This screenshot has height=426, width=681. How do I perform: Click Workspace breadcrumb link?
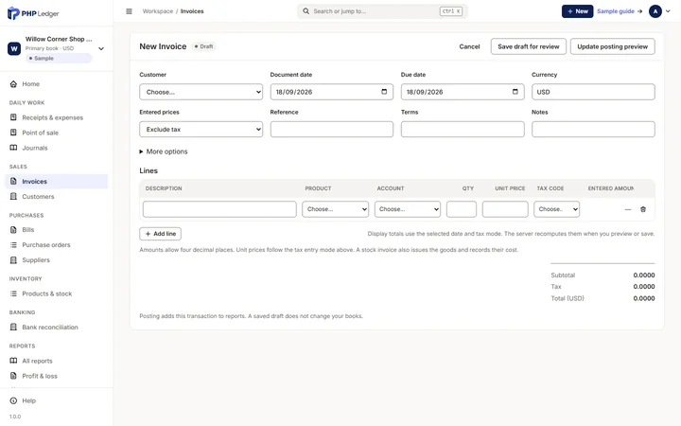(x=158, y=11)
